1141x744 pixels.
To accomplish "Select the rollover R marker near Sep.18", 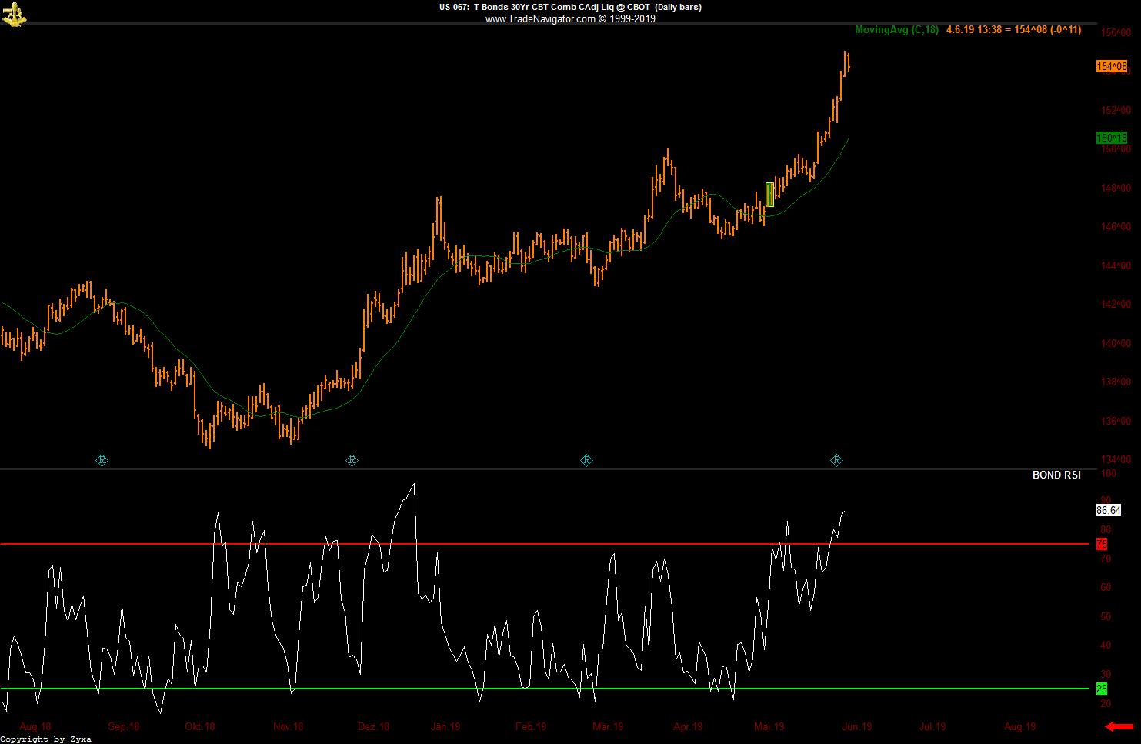I will tap(102, 461).
